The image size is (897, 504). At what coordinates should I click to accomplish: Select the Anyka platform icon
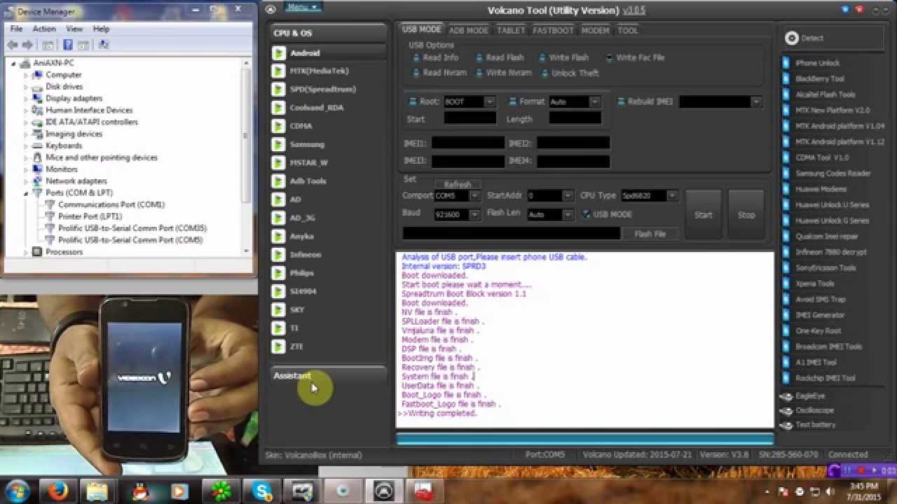point(278,236)
